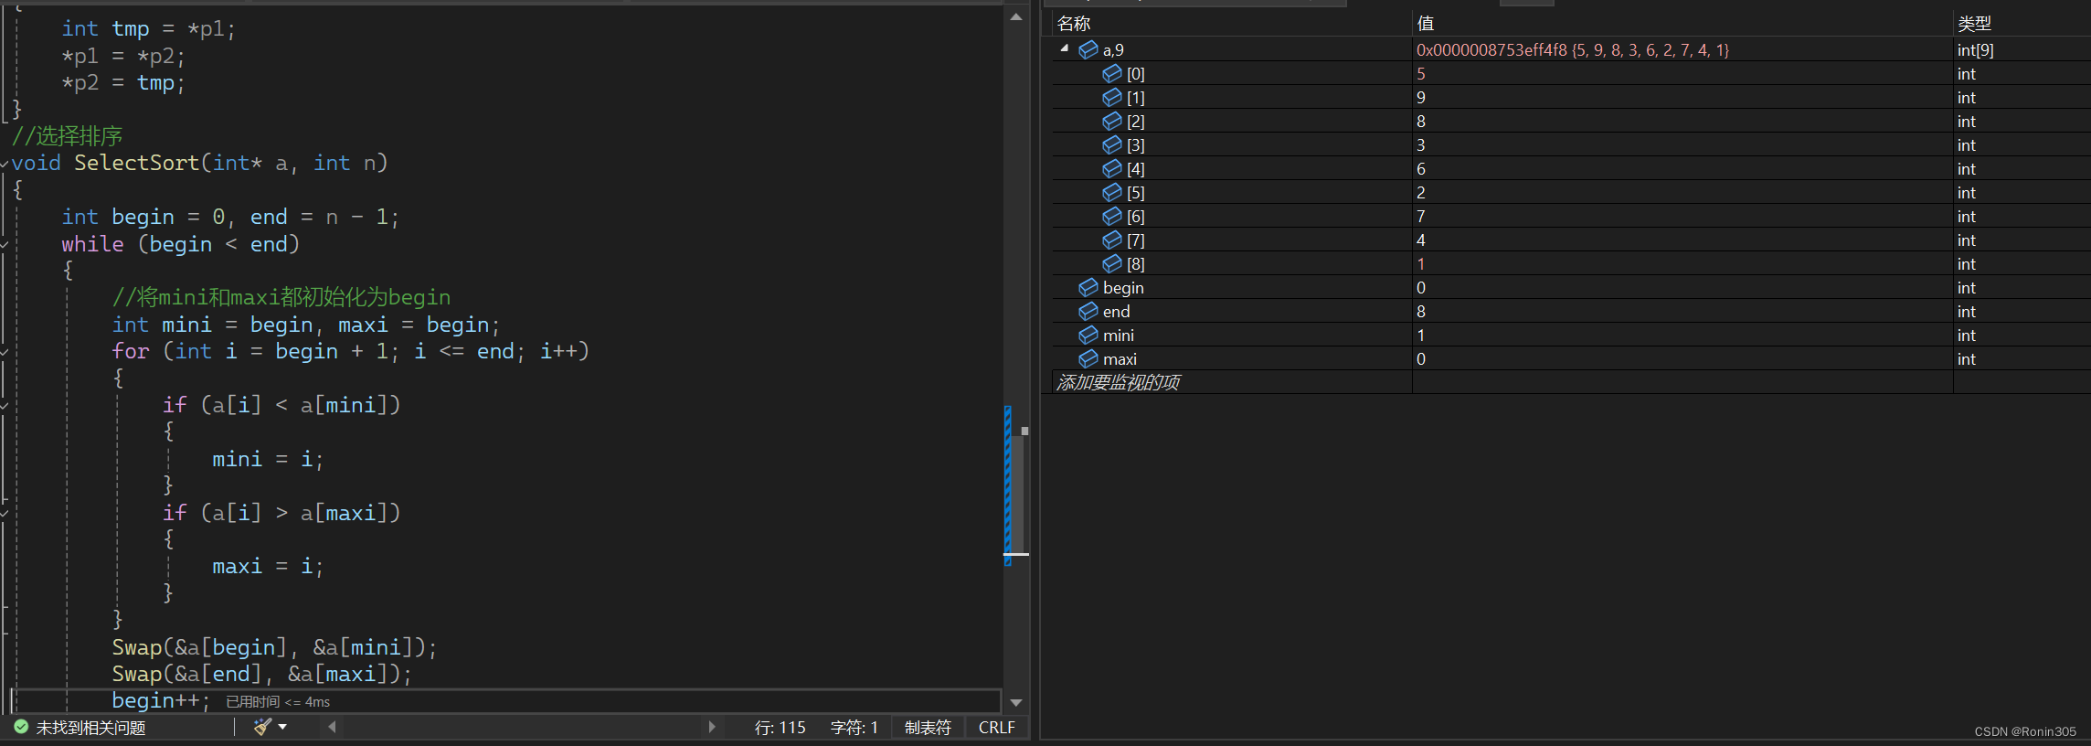Collapse the SelectSort function outline

point(5,164)
